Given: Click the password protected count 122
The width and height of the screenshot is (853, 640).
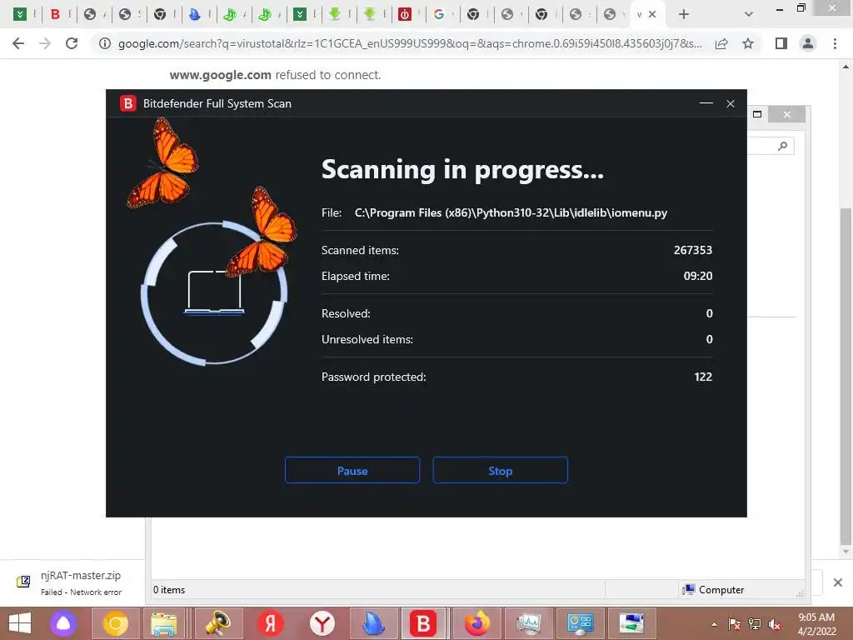Looking at the screenshot, I should coord(703,377).
